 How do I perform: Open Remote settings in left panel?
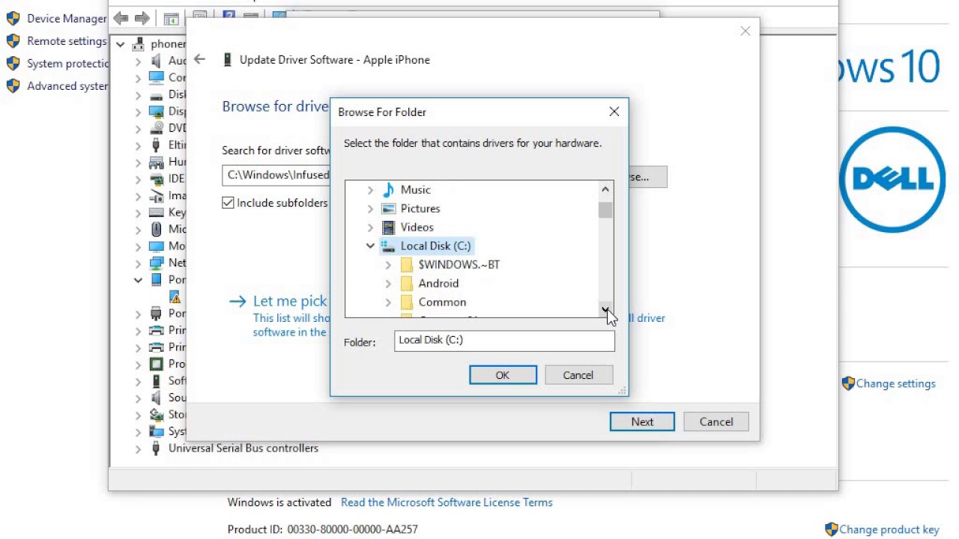click(67, 41)
